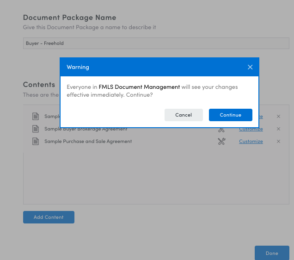
Task: Click the Contents heading
Action: pyautogui.click(x=39, y=84)
